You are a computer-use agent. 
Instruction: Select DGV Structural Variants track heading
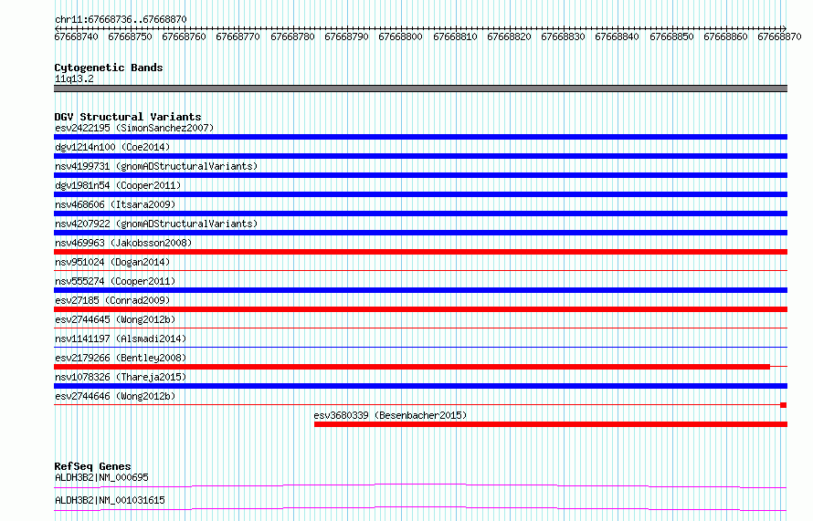click(x=128, y=117)
